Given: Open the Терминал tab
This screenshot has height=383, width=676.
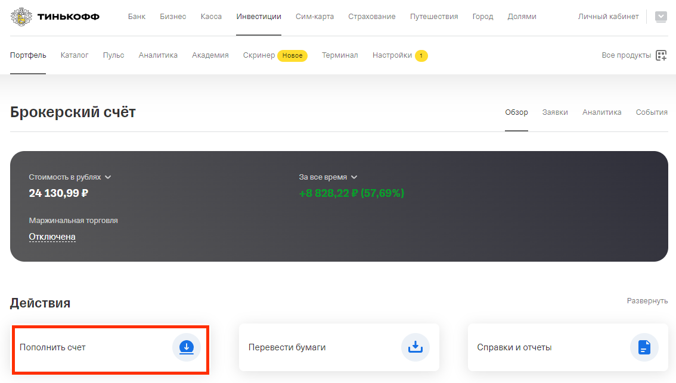Looking at the screenshot, I should tap(340, 55).
